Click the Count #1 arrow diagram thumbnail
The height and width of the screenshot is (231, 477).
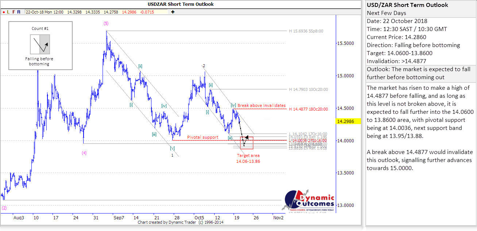coord(39,44)
